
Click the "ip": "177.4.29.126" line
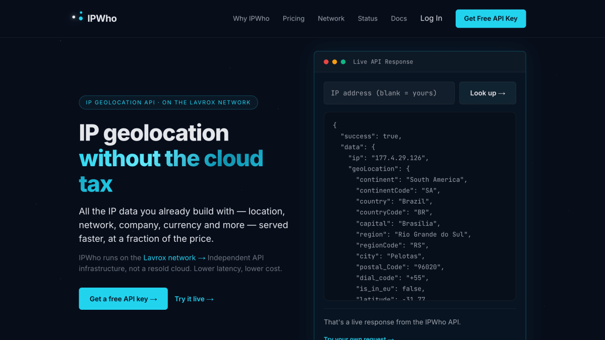[x=388, y=158]
